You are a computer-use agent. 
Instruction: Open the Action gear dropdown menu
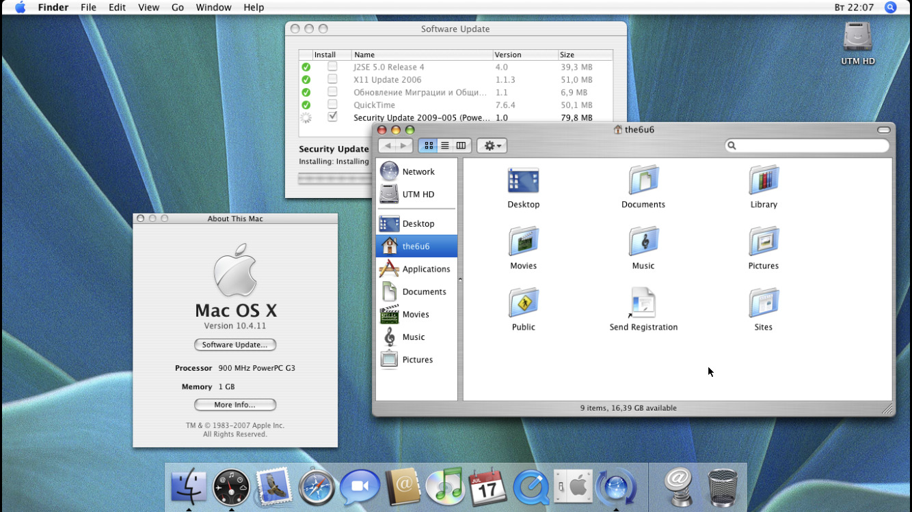[492, 145]
